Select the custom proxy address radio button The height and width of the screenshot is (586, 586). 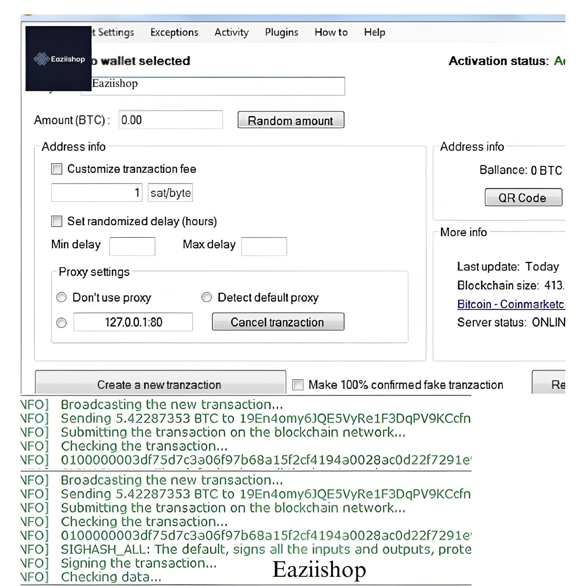[62, 323]
